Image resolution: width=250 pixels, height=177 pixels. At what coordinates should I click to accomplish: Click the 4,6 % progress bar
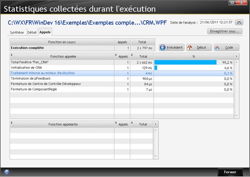pos(156,68)
